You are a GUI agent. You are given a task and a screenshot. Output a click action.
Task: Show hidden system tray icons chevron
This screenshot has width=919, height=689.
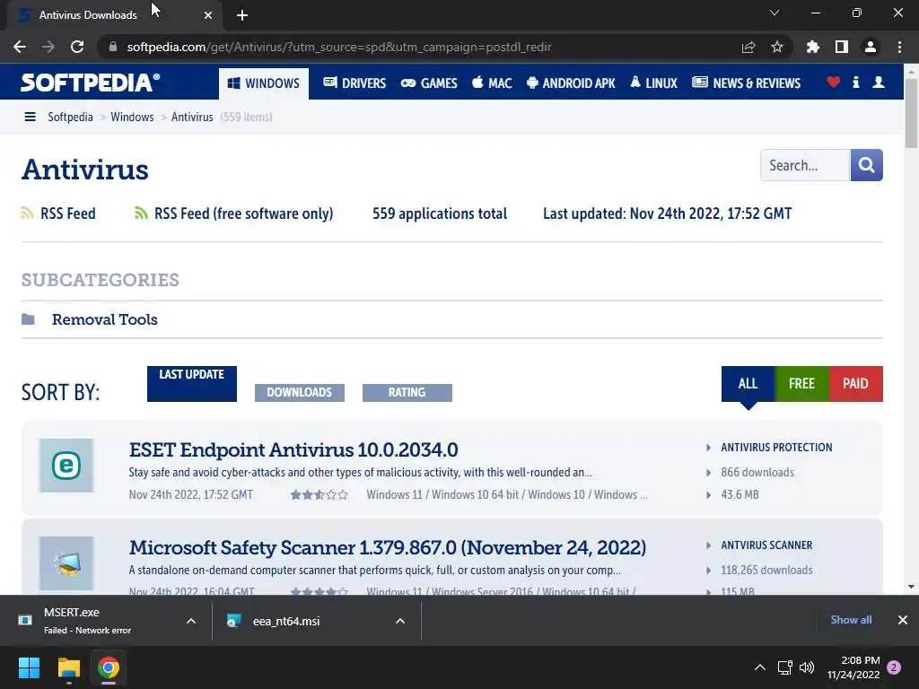pos(759,667)
